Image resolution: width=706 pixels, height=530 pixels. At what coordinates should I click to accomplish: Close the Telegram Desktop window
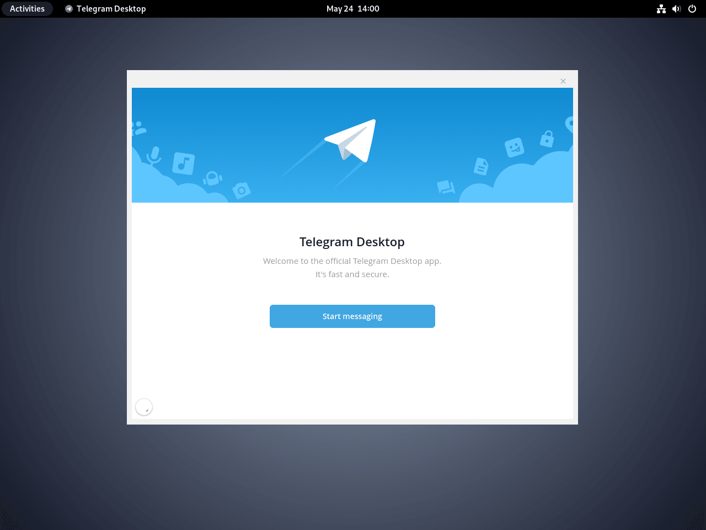coord(563,81)
